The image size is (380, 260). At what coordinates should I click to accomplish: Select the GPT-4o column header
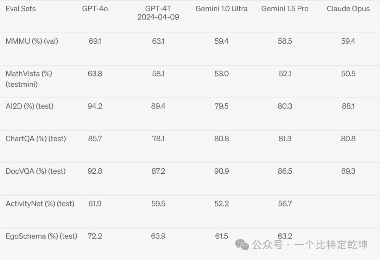click(x=95, y=9)
